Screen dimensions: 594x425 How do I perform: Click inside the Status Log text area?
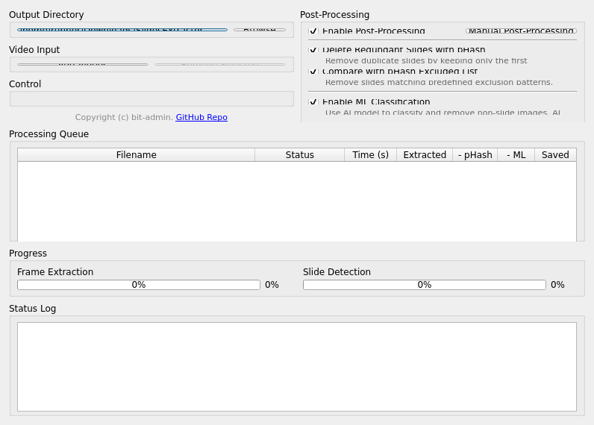click(x=297, y=367)
